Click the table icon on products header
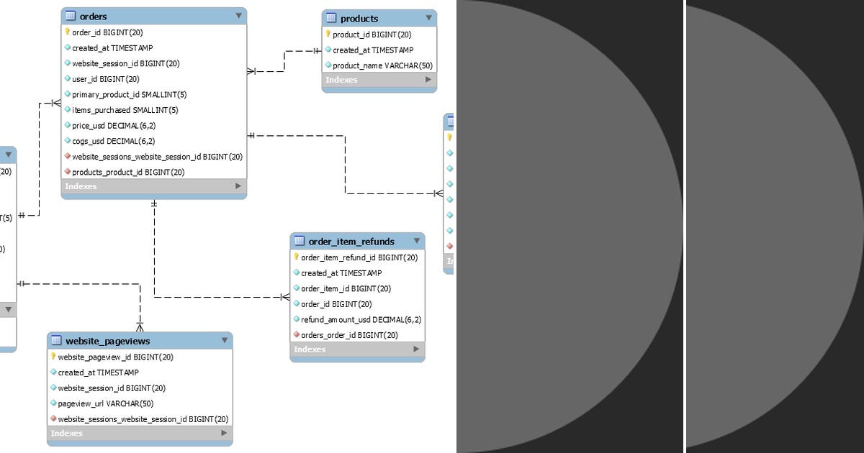Image resolution: width=864 pixels, height=453 pixels. (330, 18)
